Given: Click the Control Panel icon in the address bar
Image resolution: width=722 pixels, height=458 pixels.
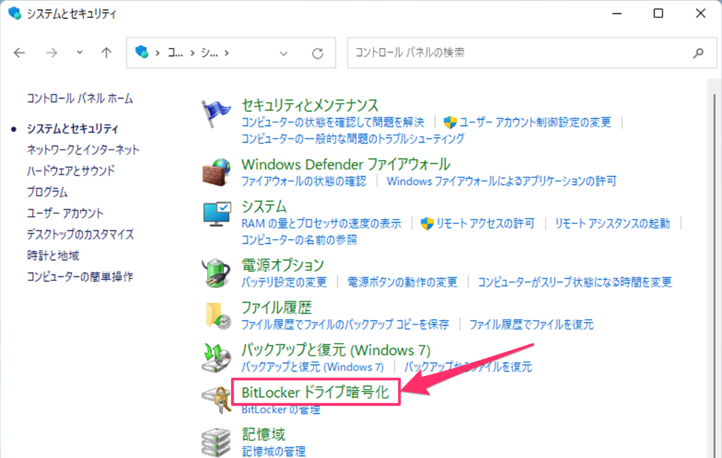Looking at the screenshot, I should click(x=142, y=52).
